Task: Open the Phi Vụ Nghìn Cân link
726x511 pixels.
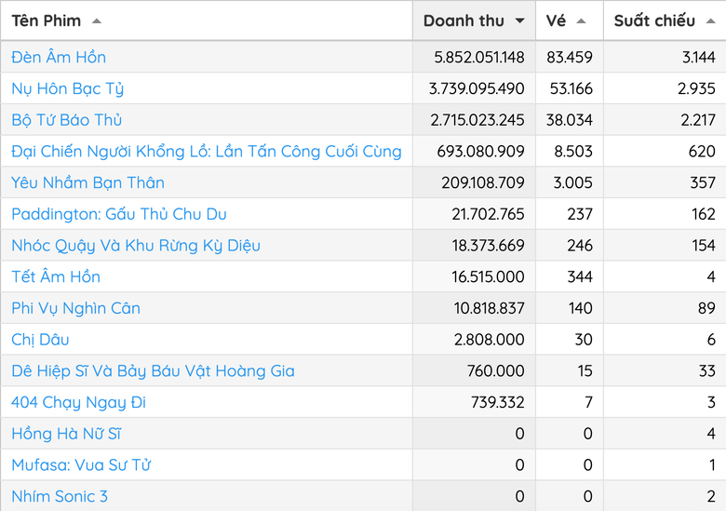Action: tap(76, 308)
